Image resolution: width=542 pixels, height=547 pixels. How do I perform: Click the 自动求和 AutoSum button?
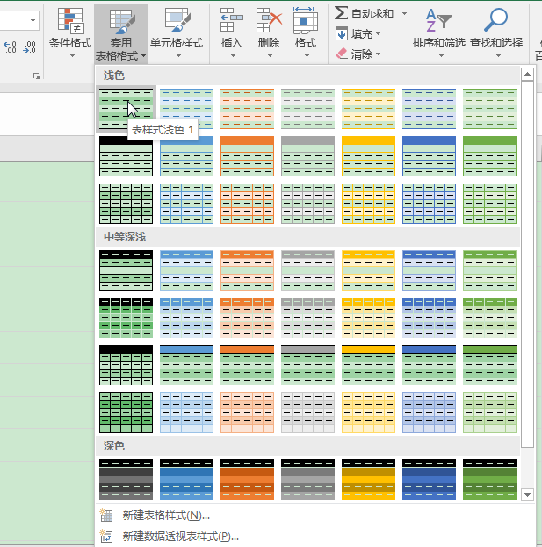click(x=365, y=13)
